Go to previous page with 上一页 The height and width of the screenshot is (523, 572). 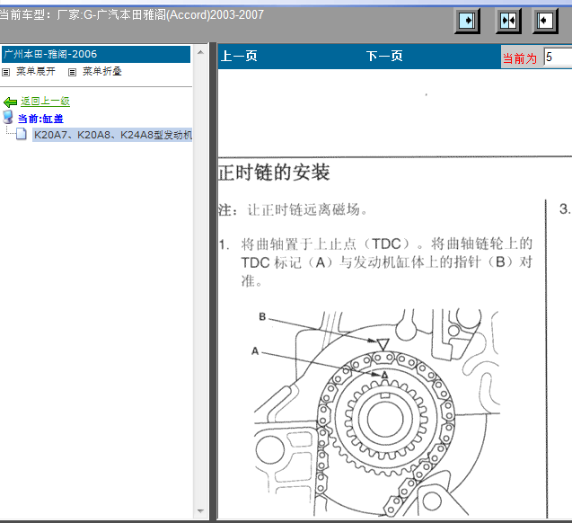coord(239,57)
